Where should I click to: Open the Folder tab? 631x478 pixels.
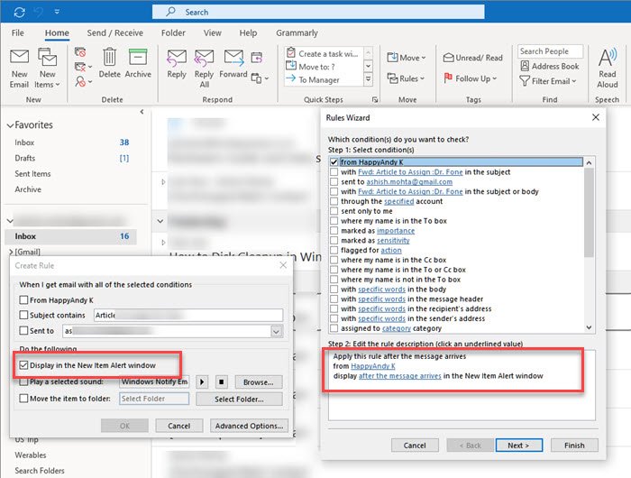[173, 33]
